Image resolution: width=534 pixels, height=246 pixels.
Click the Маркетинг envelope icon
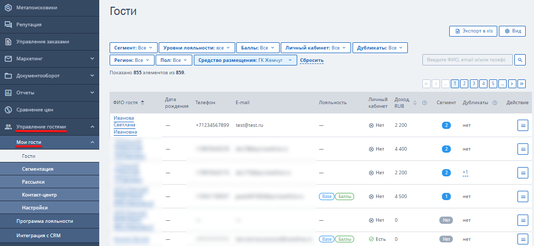(x=8, y=59)
